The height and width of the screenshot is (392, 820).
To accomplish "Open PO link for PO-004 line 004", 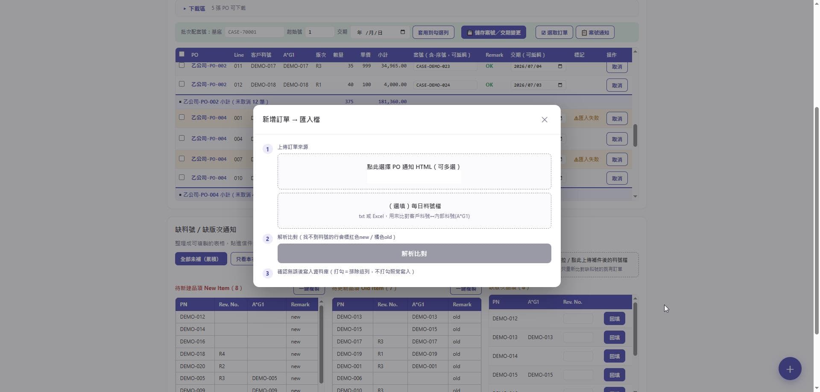I will [x=209, y=139].
